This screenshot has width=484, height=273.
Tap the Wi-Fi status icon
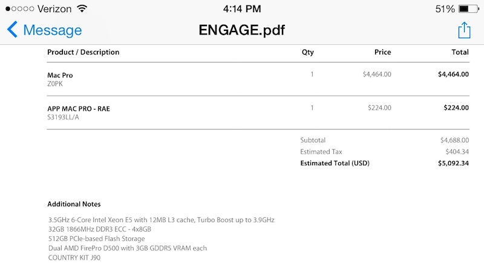(x=82, y=9)
